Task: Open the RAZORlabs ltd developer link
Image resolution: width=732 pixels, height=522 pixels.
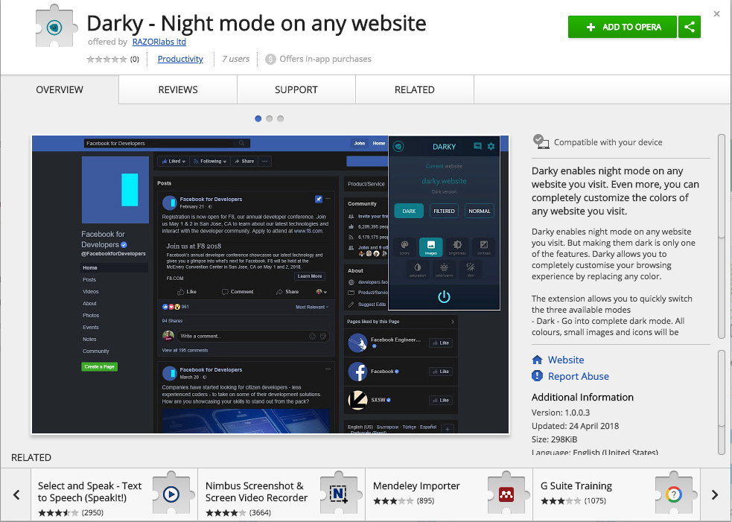Action: pyautogui.click(x=159, y=42)
